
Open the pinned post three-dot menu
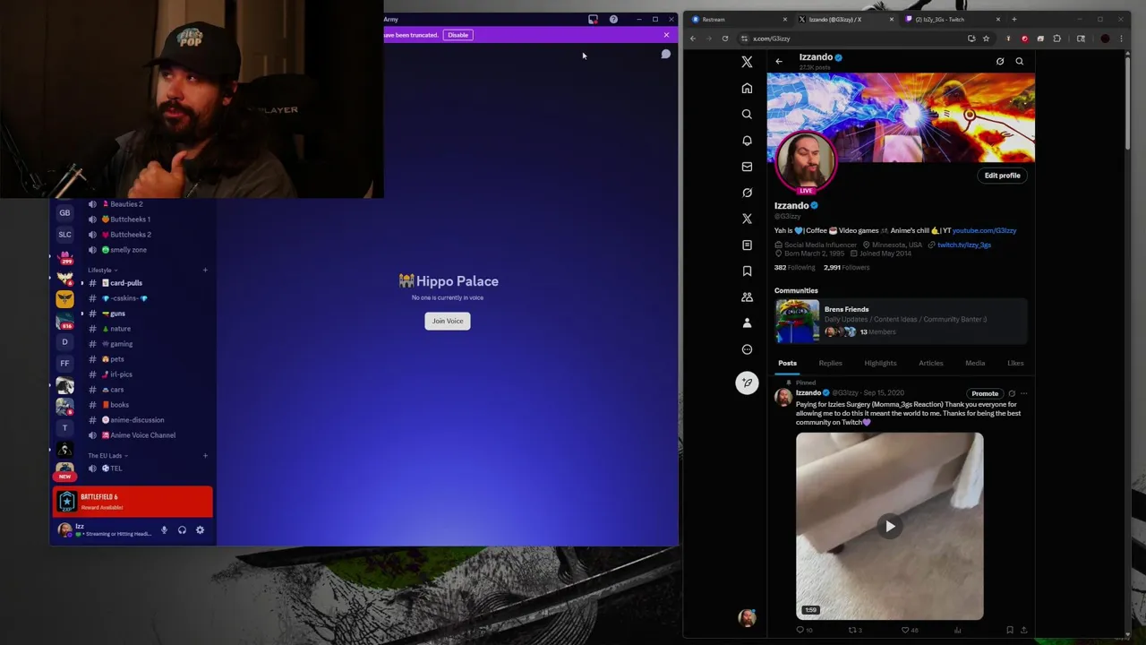(1023, 393)
